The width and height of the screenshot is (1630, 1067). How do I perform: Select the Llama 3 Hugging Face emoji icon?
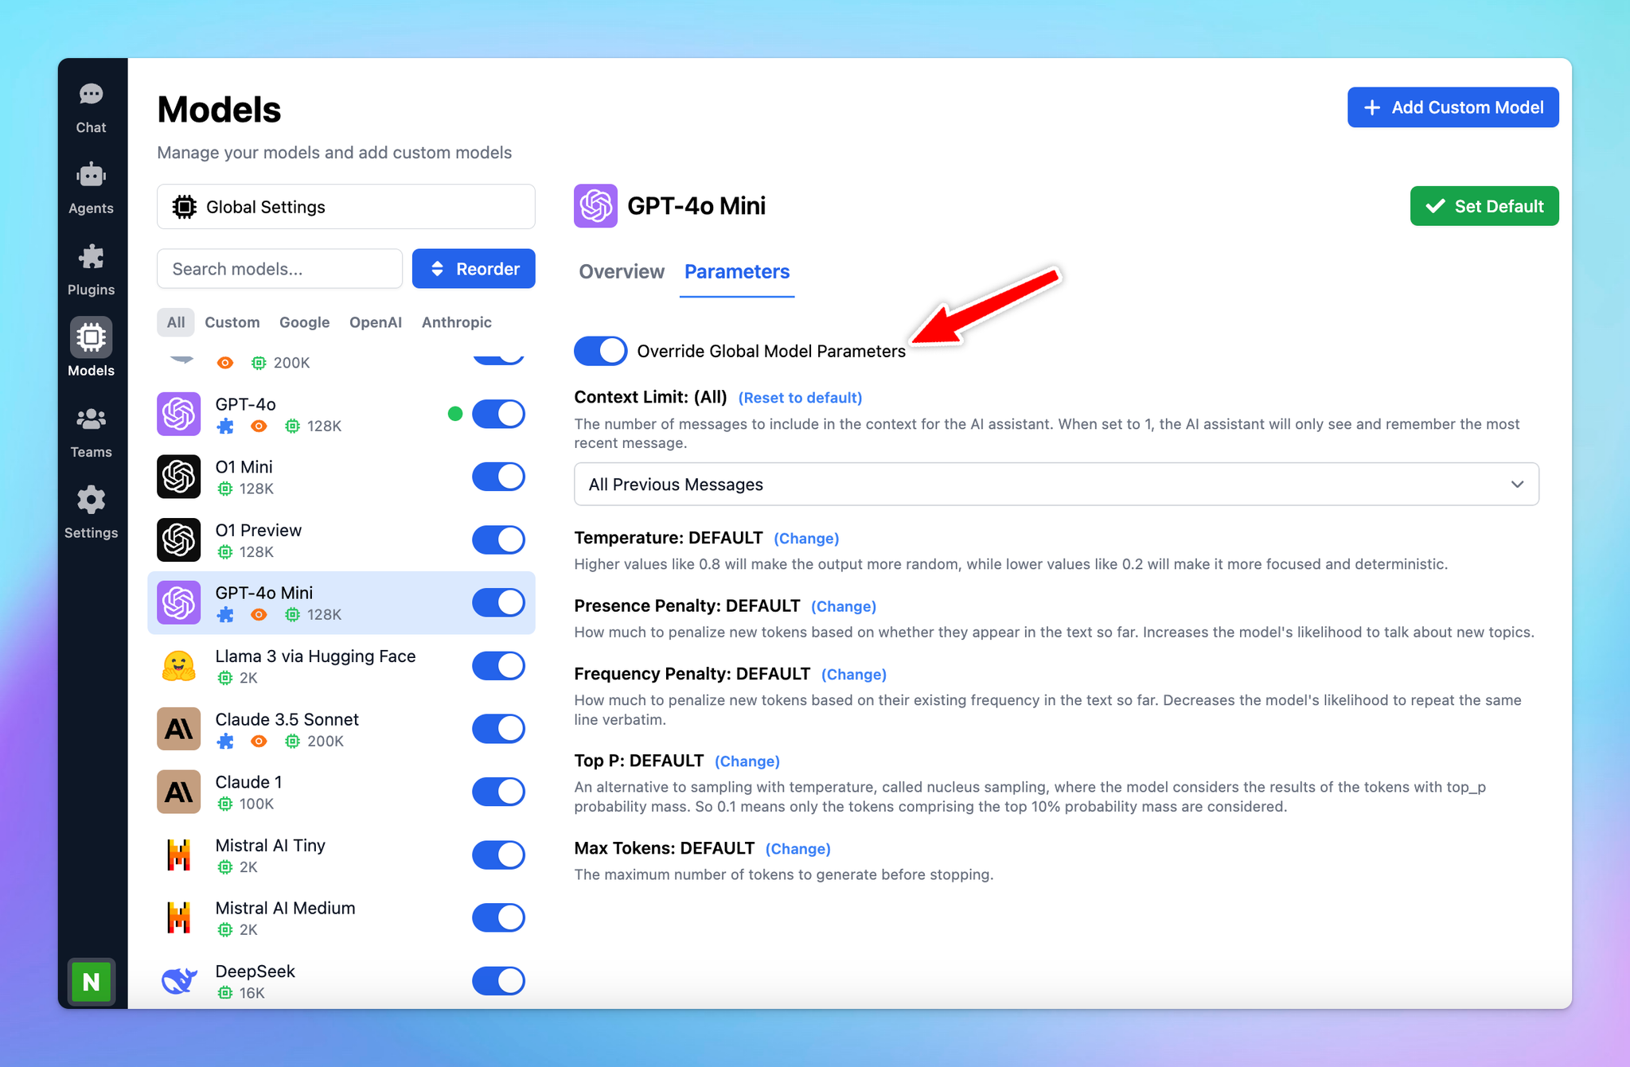179,666
